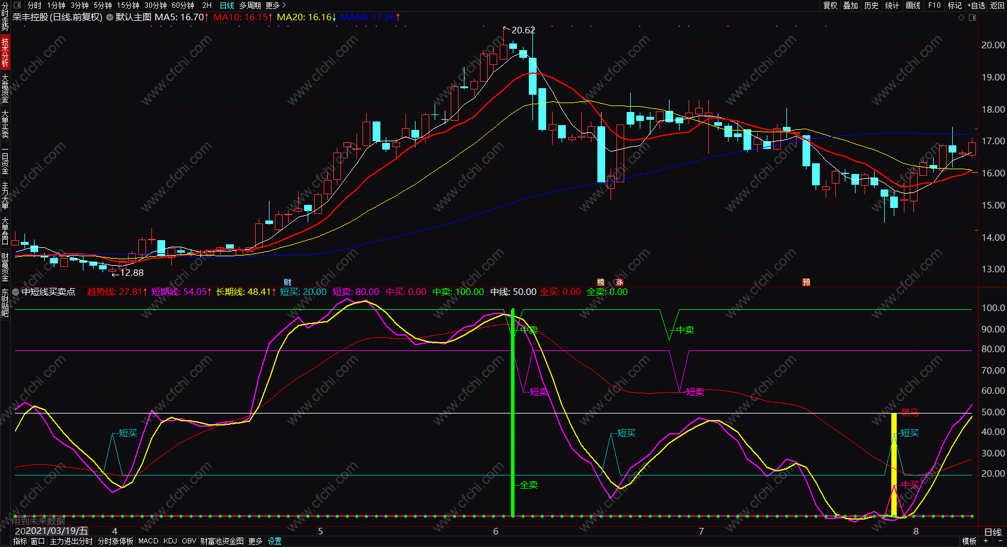Open the 分时走势 side tab
Image resolution: width=1007 pixels, height=547 pixels.
point(5,17)
